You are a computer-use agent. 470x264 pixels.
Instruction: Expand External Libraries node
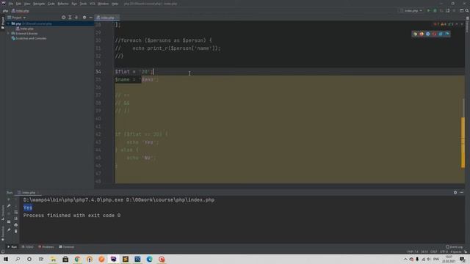(x=8, y=33)
